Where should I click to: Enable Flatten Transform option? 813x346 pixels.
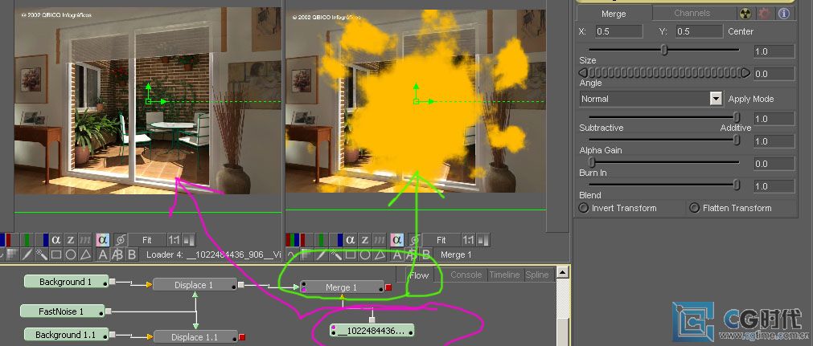click(x=694, y=208)
